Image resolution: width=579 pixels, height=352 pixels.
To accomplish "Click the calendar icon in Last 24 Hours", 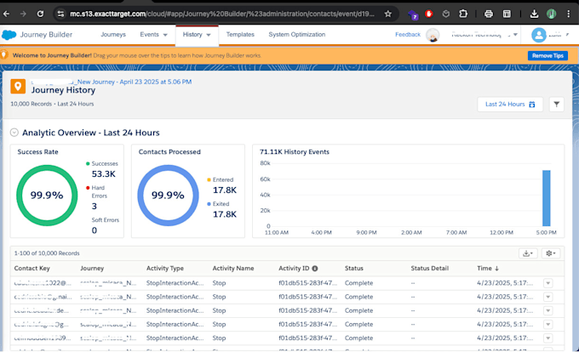I will (x=531, y=105).
